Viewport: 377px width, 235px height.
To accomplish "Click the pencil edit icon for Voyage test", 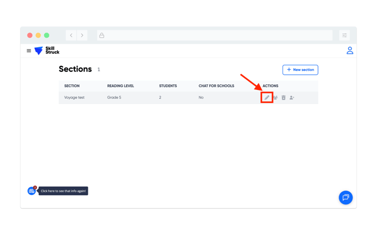I will [267, 98].
